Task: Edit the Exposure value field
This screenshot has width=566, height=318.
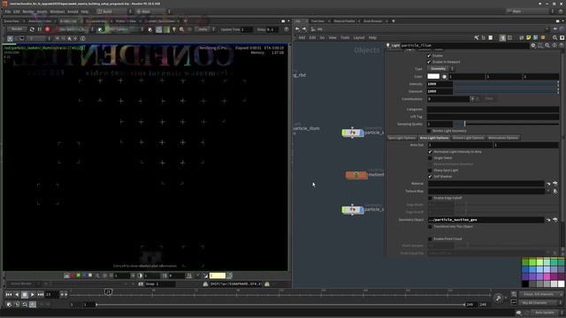Action: point(440,91)
